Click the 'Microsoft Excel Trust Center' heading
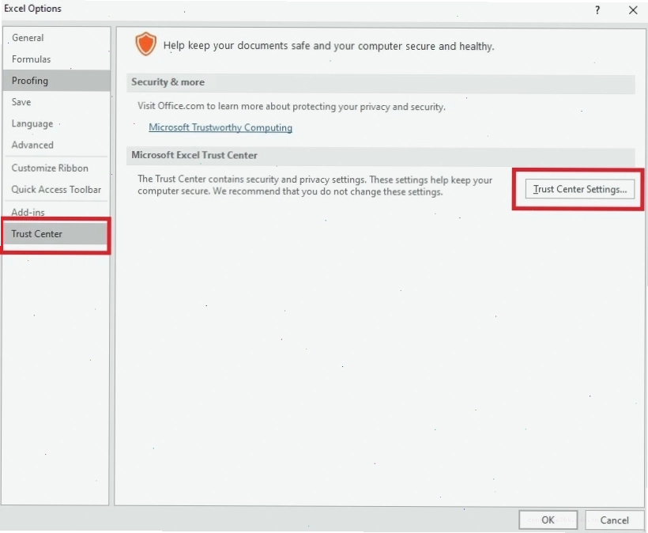648x533 pixels. [x=194, y=155]
